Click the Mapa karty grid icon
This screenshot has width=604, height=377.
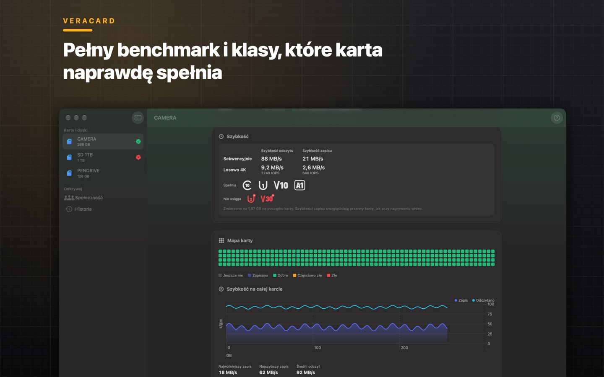click(221, 240)
